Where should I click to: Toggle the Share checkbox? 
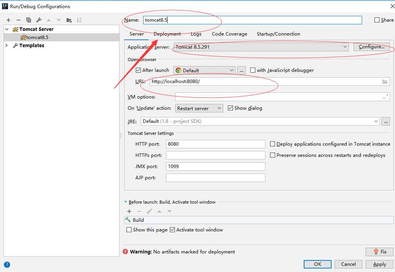(x=377, y=20)
